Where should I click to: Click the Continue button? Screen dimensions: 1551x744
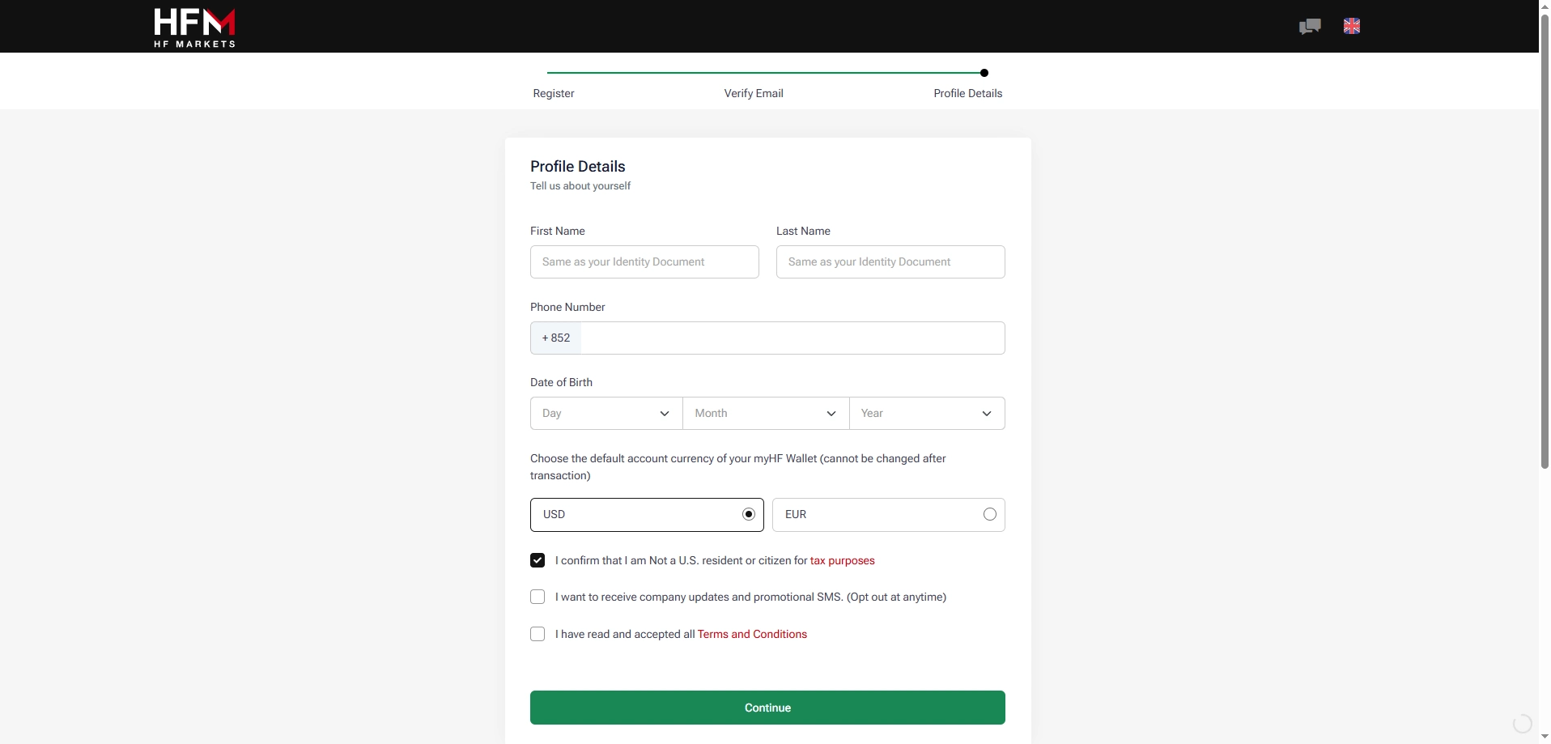pos(767,707)
